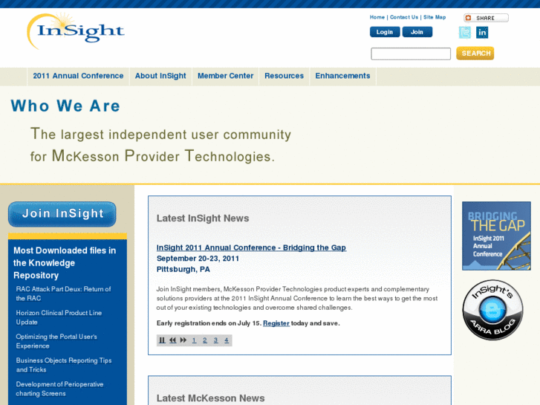
Task: Open Horizon Clinical Product Line Update
Action: 59,317
